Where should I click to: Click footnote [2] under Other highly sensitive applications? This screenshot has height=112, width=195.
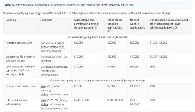[109, 31]
